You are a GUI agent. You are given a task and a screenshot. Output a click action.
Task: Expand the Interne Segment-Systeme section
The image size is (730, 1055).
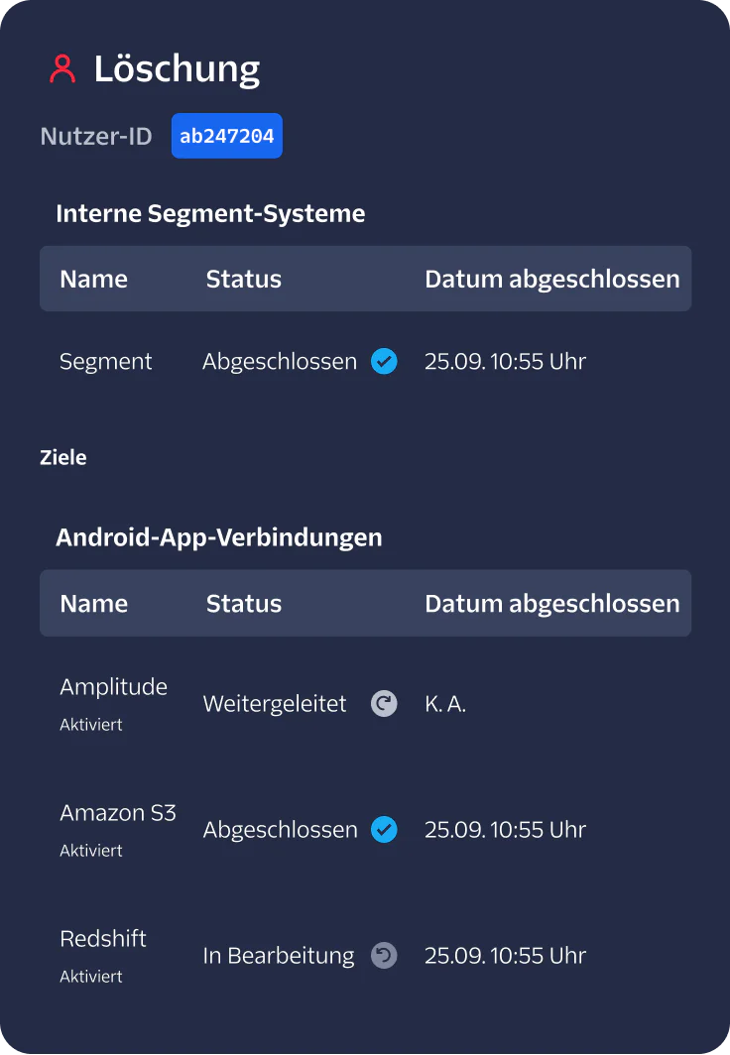[x=210, y=212]
